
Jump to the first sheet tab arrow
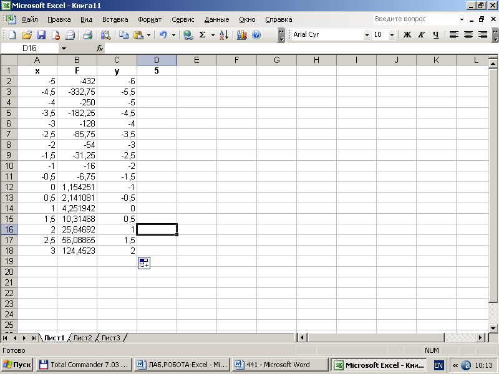(6, 338)
